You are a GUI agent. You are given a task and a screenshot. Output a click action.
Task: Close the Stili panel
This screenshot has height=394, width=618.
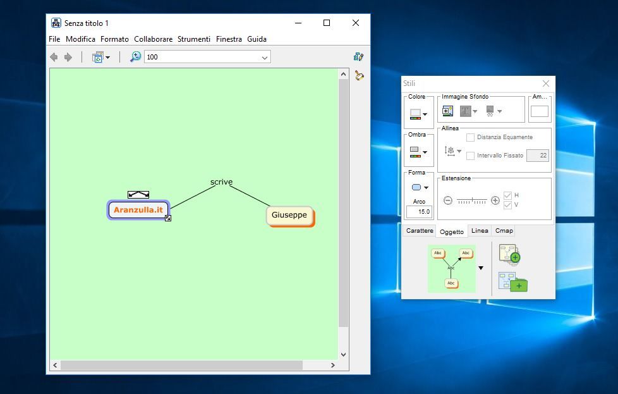[x=546, y=83]
